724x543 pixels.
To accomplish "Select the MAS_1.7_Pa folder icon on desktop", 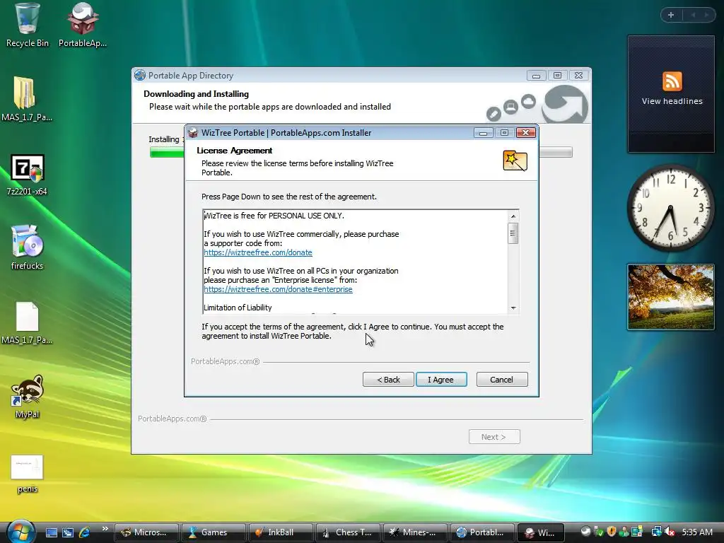I will click(27, 99).
